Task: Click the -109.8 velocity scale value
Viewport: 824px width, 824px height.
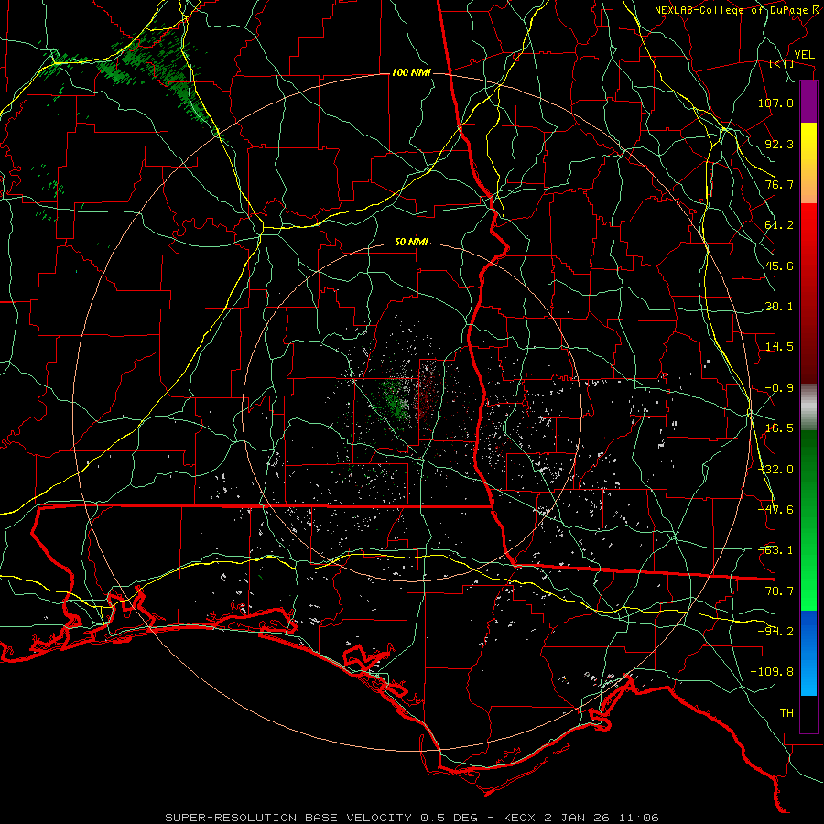Action: point(773,672)
